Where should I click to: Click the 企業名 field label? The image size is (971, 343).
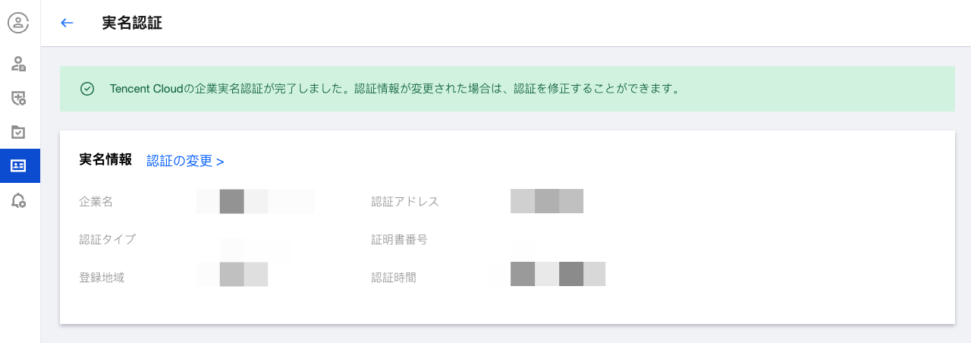coord(96,202)
